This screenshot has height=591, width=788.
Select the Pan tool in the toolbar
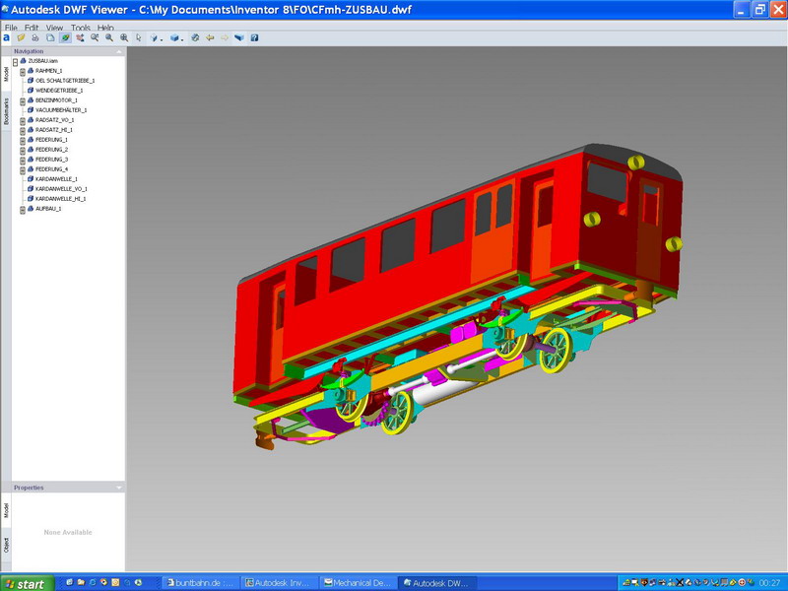pyautogui.click(x=80, y=37)
